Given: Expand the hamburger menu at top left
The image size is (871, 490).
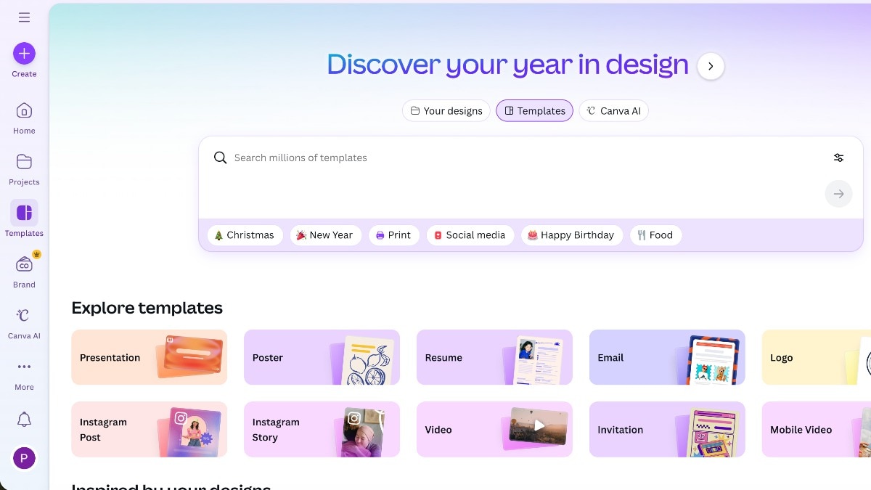Looking at the screenshot, I should (x=24, y=17).
